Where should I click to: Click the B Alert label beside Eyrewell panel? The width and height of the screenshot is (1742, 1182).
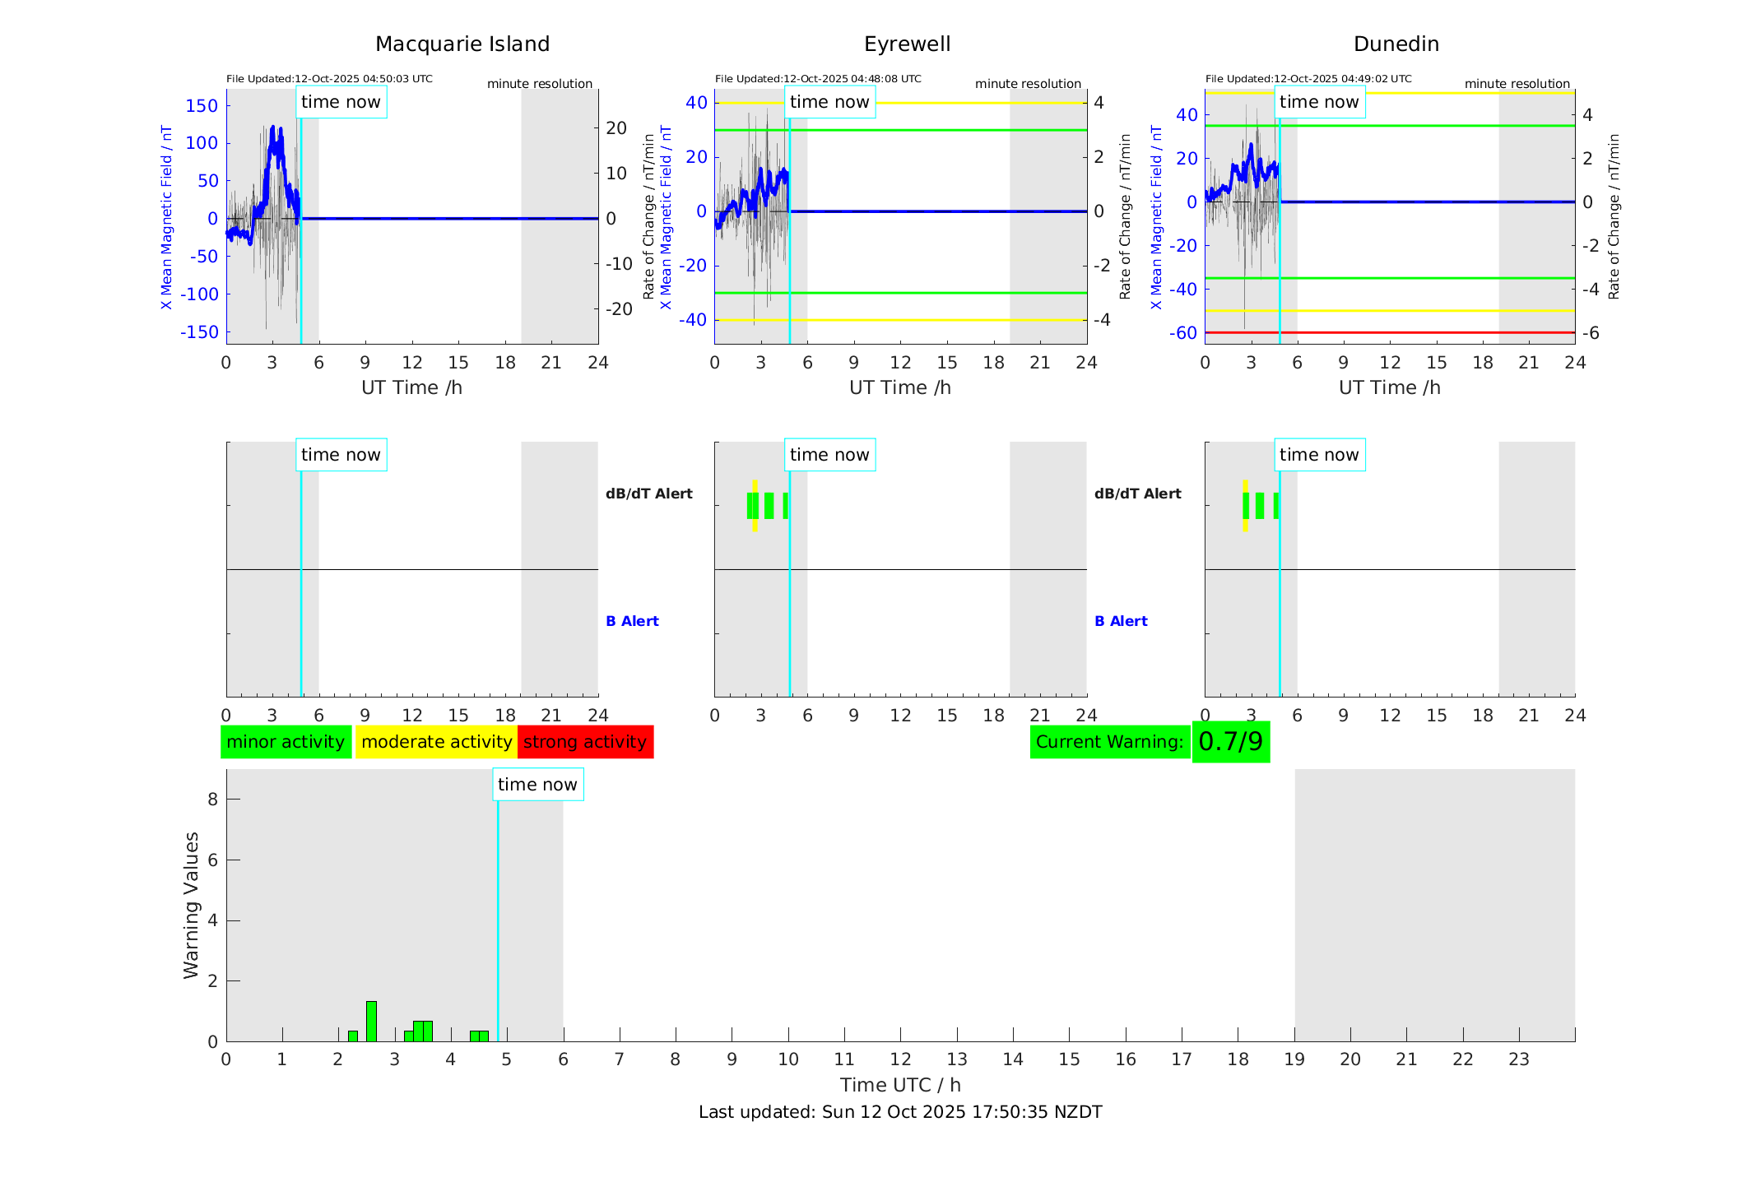[x=1121, y=621]
